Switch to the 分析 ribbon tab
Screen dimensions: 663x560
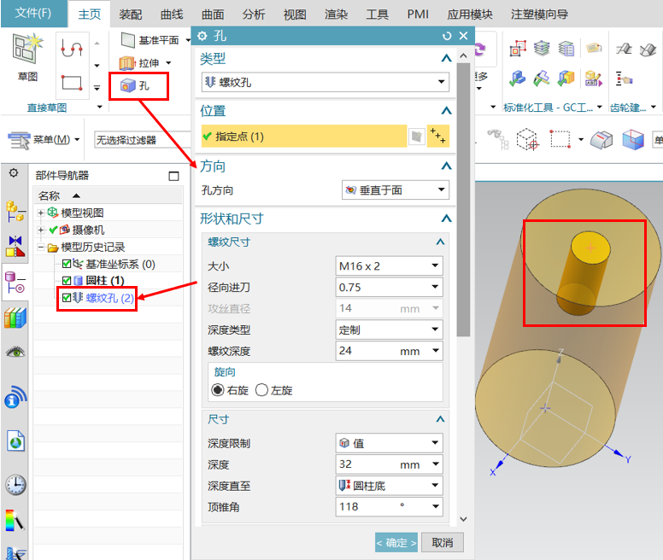pos(254,15)
